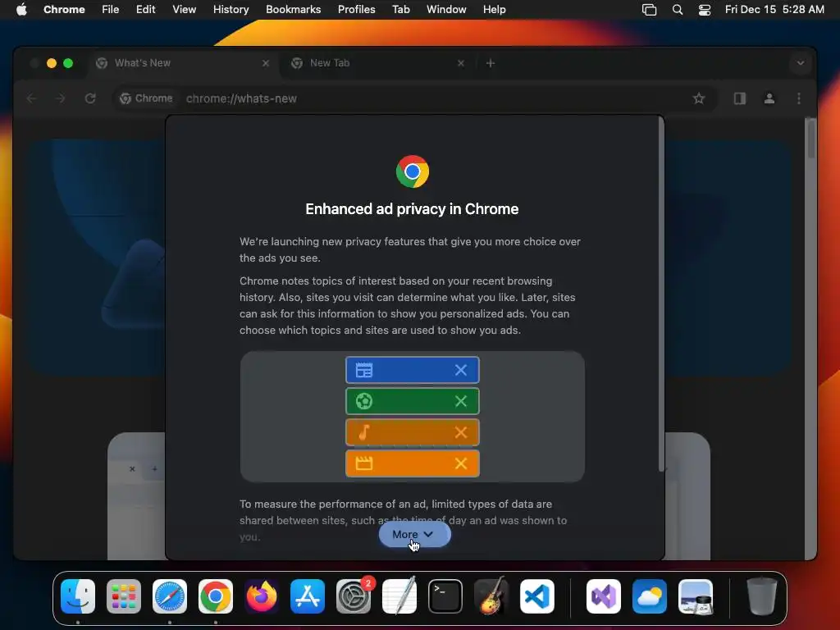840x630 pixels.
Task: Click the date and time in menu bar
Action: 774,10
